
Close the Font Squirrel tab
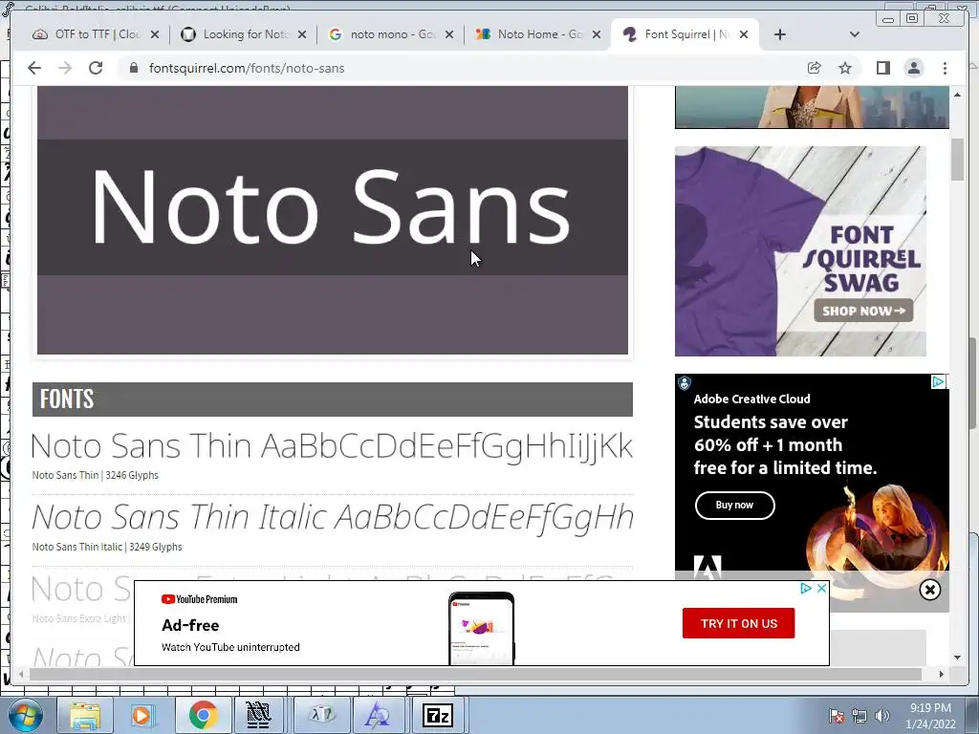pos(744,34)
